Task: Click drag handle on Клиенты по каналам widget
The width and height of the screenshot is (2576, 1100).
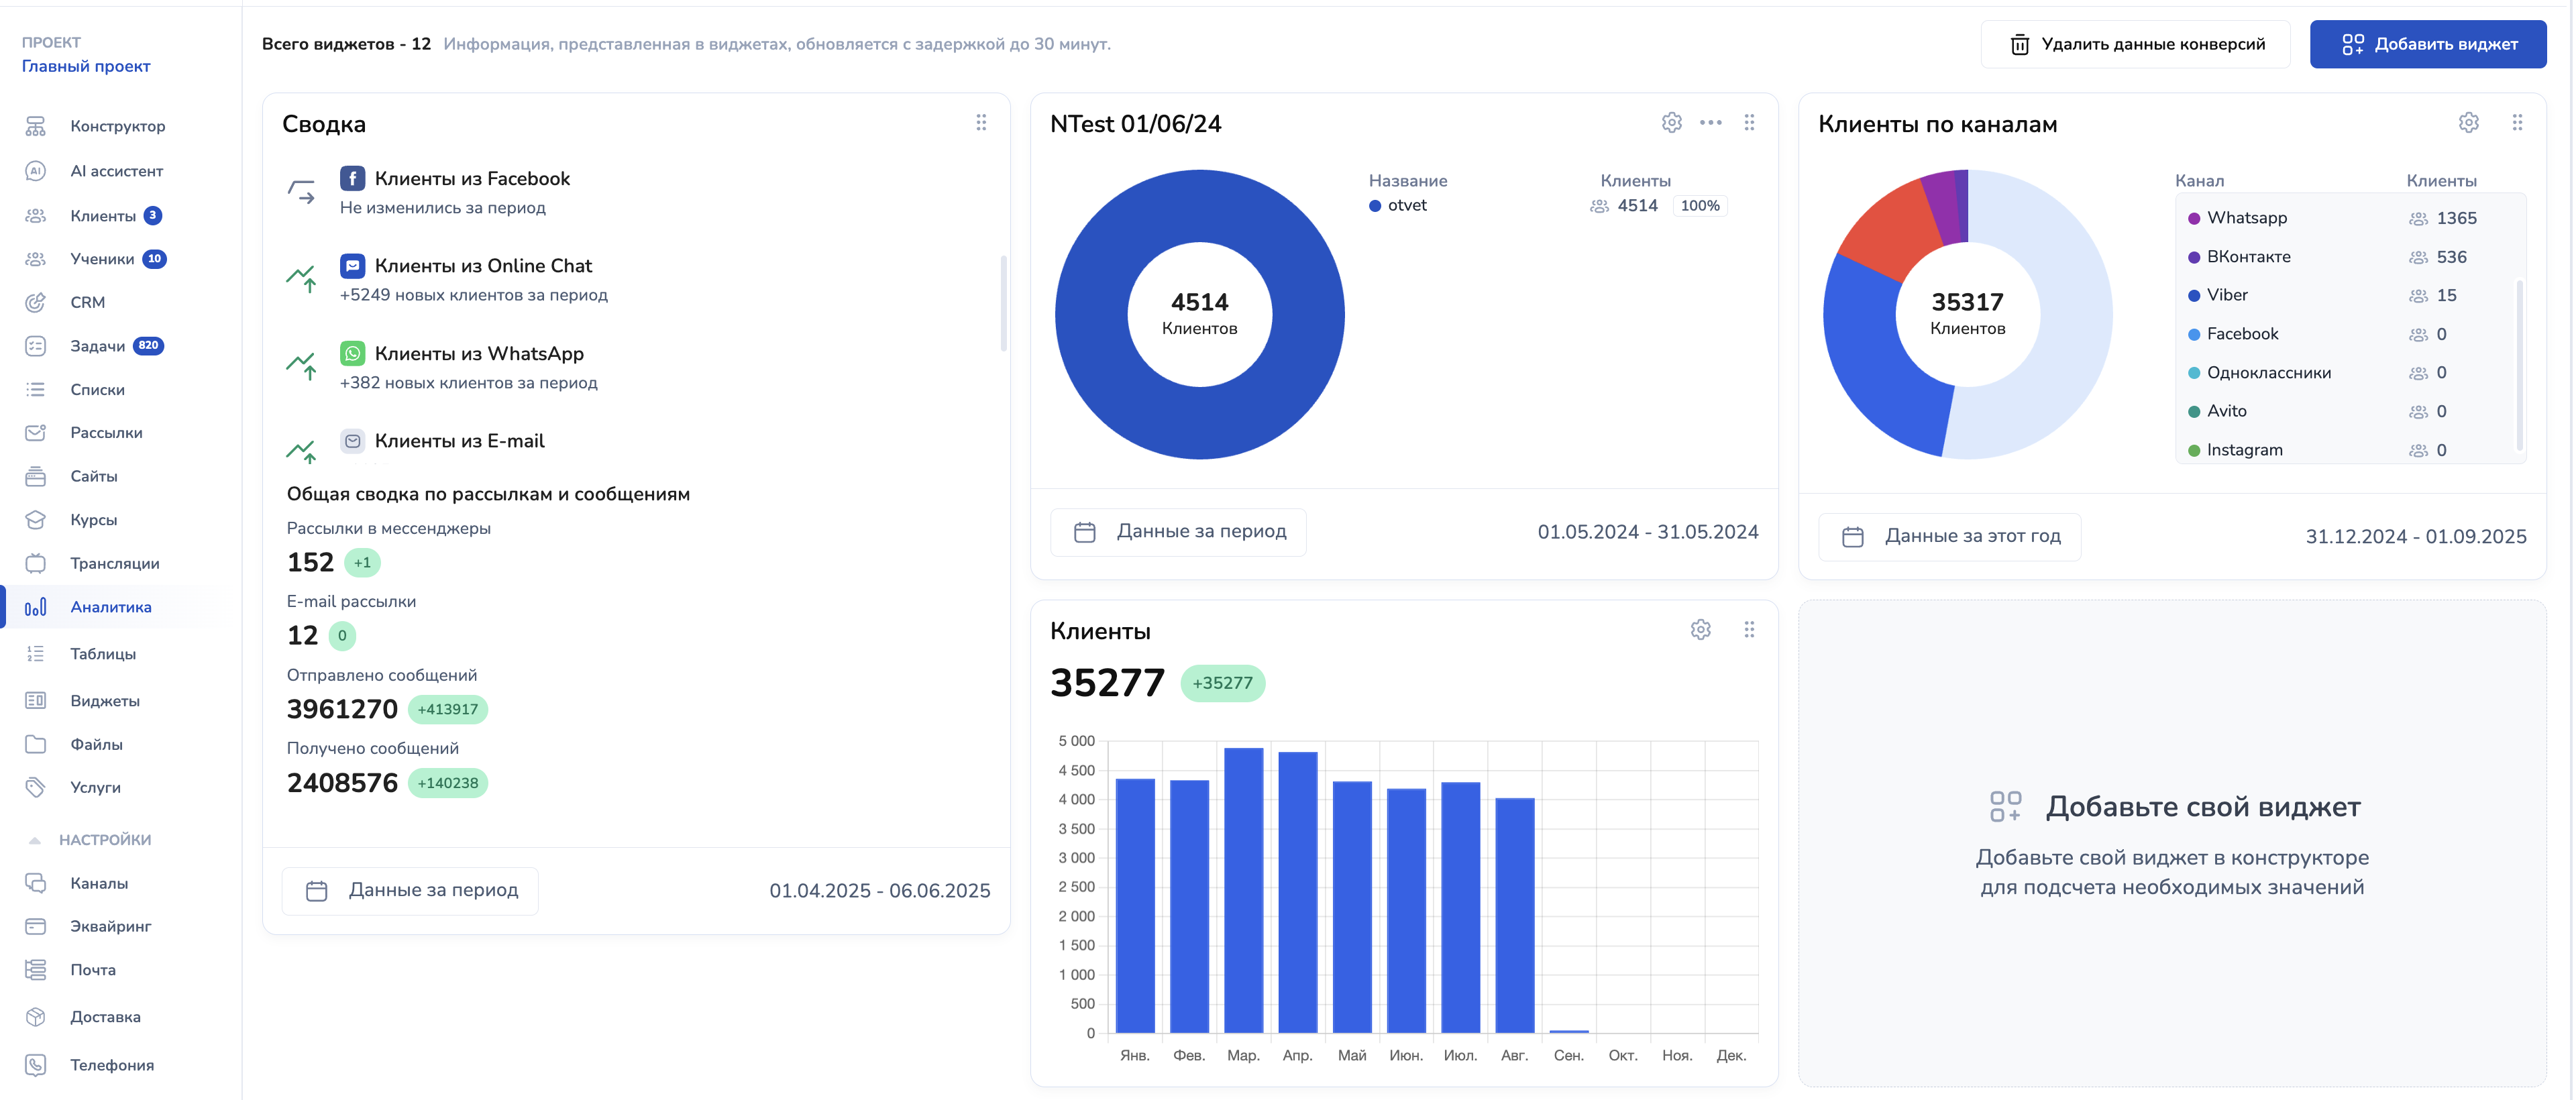Action: [x=2517, y=122]
